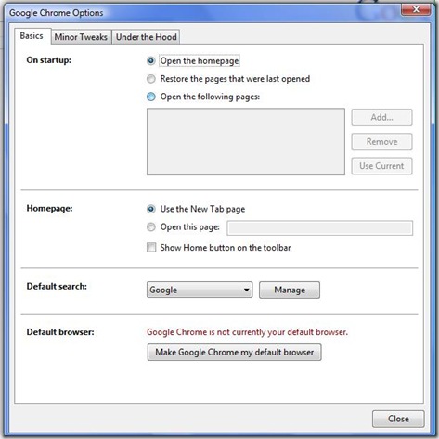Click the red not default browser message
Image resolution: width=439 pixels, height=439 pixels.
coord(248,332)
